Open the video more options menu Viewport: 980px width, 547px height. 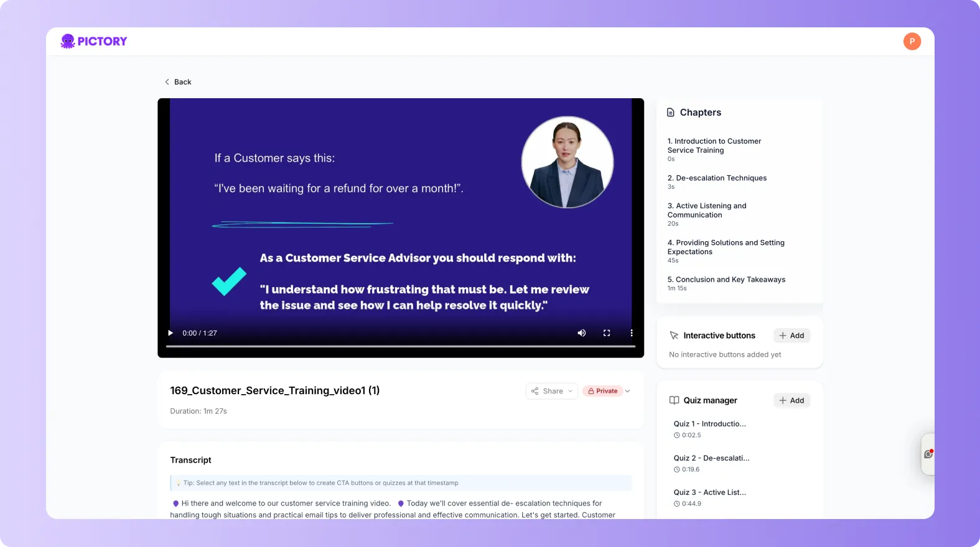[x=632, y=333]
